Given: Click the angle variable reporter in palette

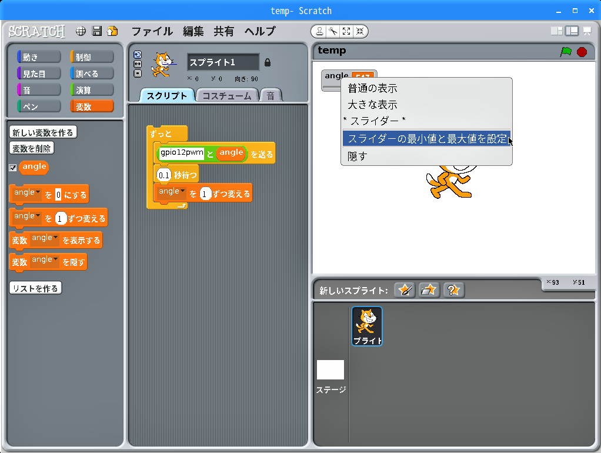Looking at the screenshot, I should [34, 167].
